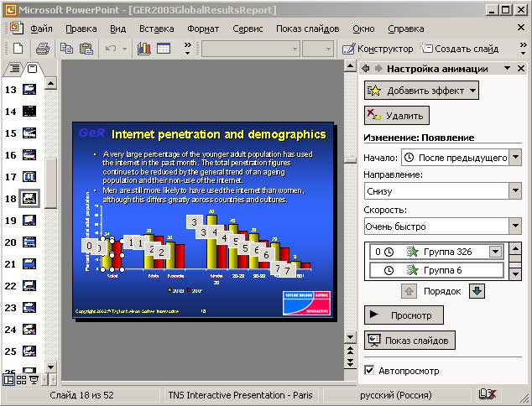Screen dimensions: 532x406
Task: Click the Print toolbar icon
Action: tap(43, 49)
